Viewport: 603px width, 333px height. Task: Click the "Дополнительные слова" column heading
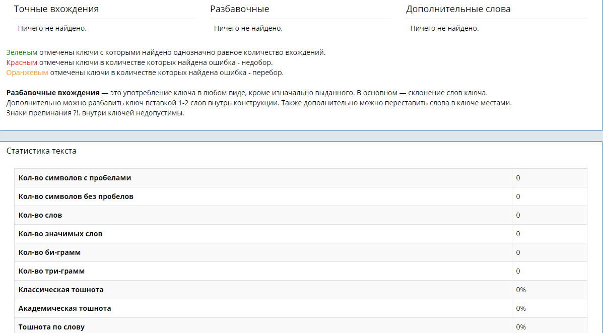(458, 9)
